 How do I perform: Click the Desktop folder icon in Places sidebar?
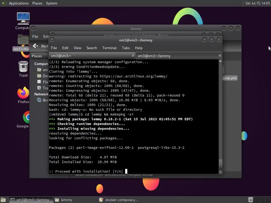tap(39, 76)
